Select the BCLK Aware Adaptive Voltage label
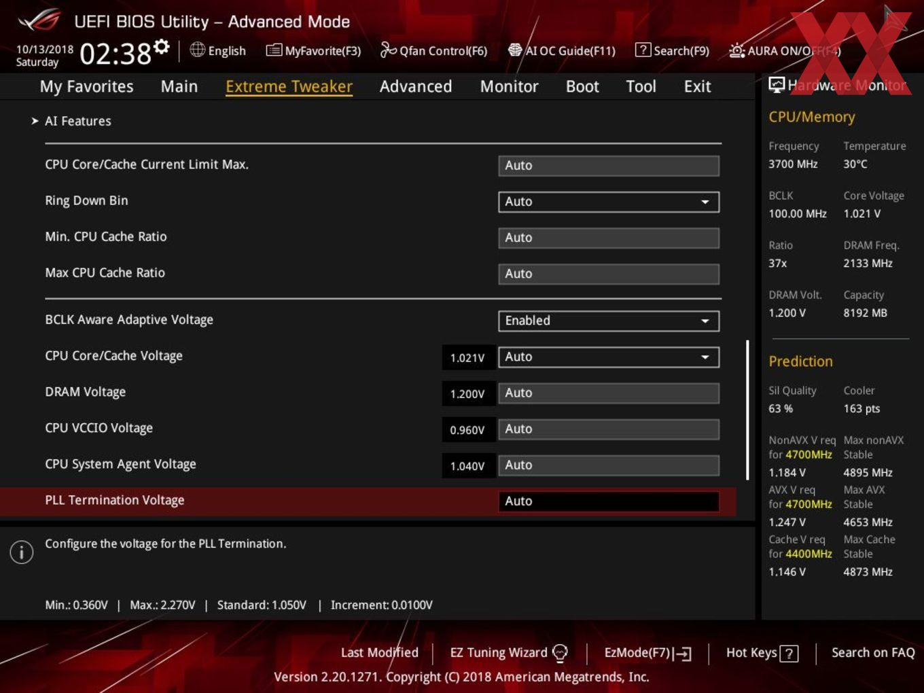 click(129, 319)
